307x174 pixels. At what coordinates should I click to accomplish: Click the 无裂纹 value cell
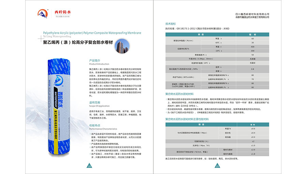click(252, 63)
